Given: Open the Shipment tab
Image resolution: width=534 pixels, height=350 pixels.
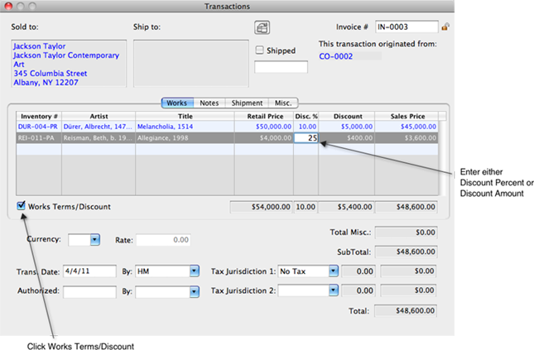Looking at the screenshot, I should 247,103.
